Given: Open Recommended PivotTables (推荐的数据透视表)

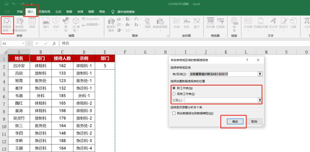Looking at the screenshot, I should click(x=20, y=25).
